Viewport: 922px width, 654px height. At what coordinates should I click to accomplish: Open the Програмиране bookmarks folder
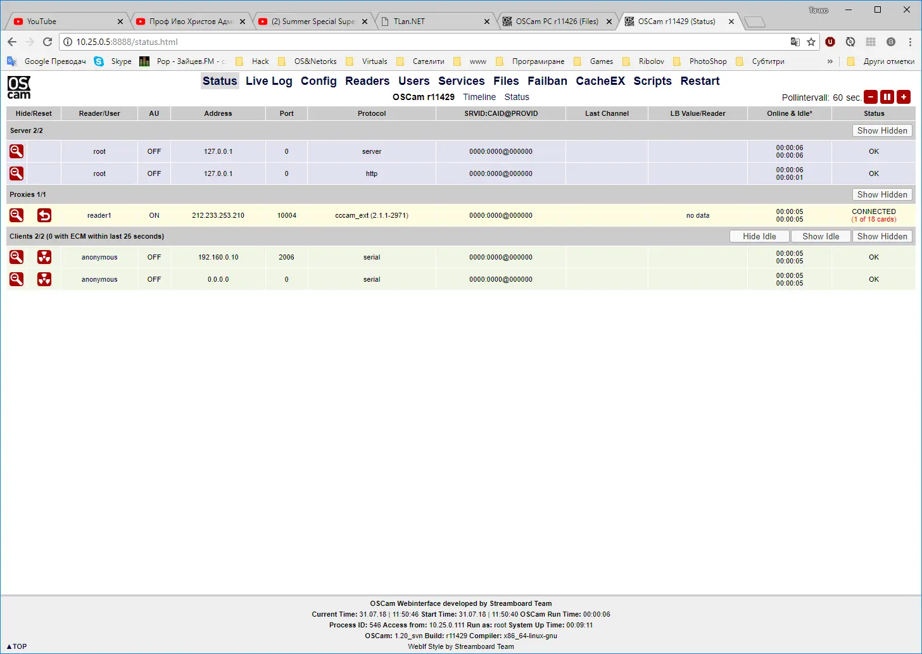tap(530, 61)
